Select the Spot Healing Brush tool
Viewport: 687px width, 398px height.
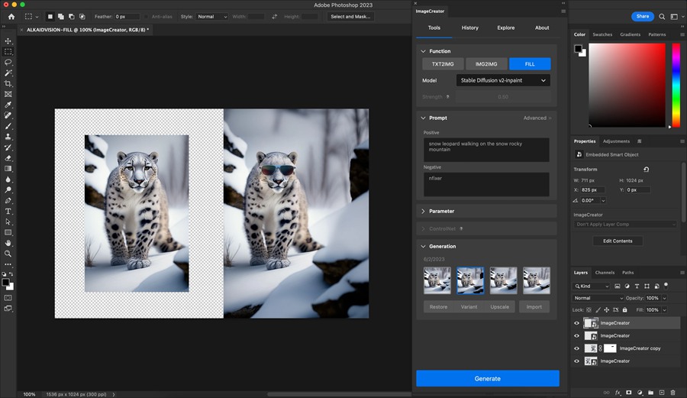8,115
